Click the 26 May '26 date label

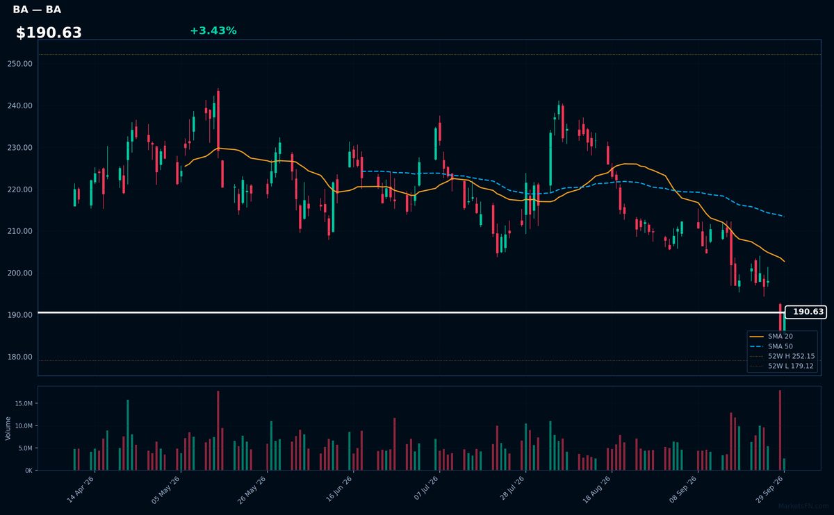tap(252, 490)
